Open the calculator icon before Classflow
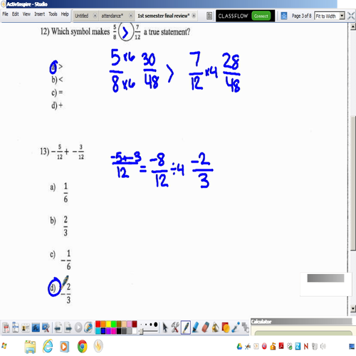356x356 pixels. 209,16
